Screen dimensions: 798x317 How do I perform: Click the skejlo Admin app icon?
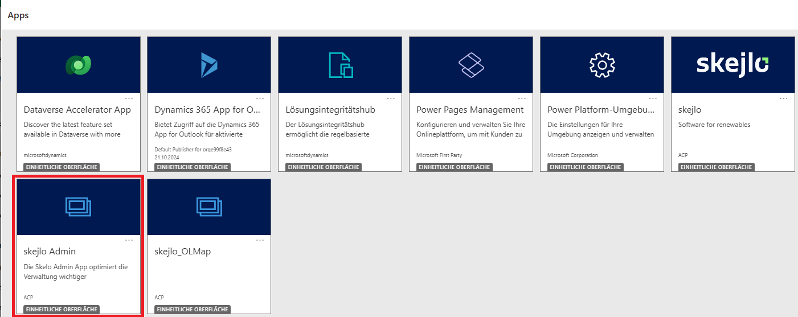point(79,207)
